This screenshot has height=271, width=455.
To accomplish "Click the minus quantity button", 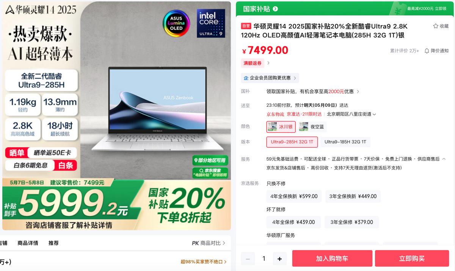I will click(248, 259).
